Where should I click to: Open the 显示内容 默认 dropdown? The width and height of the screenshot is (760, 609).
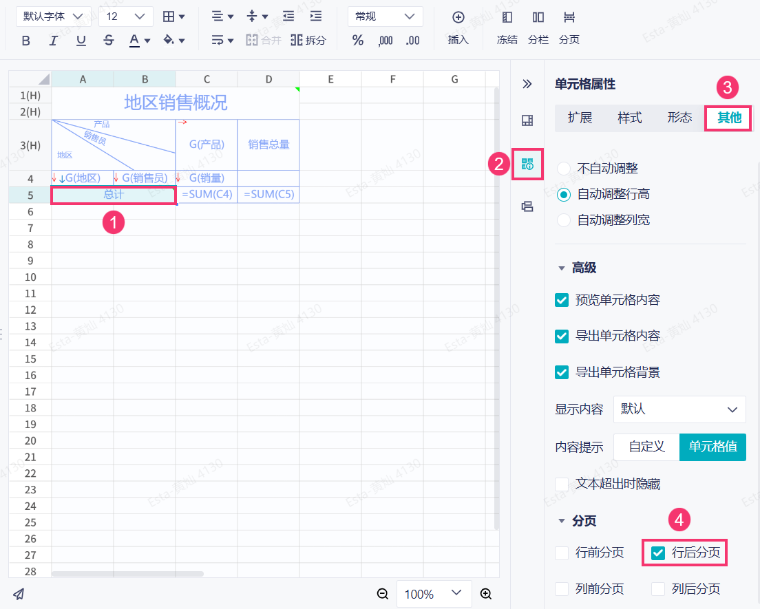[x=679, y=409]
